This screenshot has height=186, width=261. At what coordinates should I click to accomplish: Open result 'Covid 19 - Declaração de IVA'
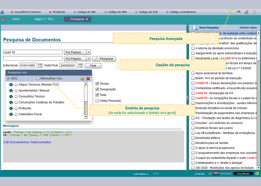click(x=214, y=93)
